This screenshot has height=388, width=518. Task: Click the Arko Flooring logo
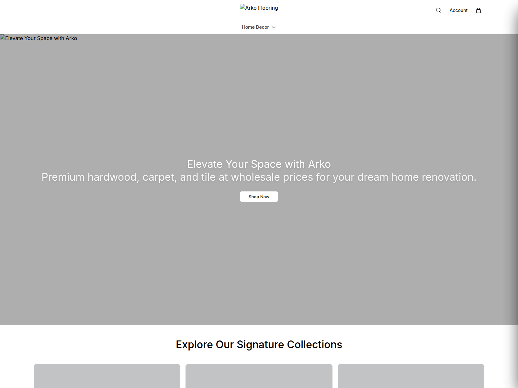[x=259, y=8]
